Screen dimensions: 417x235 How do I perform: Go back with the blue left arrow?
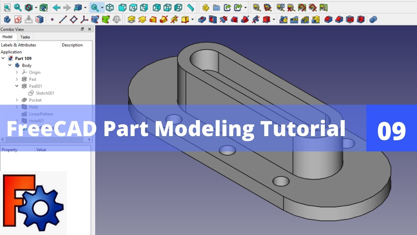click(56, 7)
